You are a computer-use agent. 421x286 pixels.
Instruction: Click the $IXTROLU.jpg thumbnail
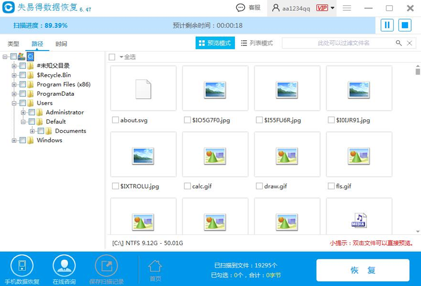coord(144,154)
